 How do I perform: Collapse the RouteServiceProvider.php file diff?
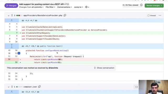9,16
